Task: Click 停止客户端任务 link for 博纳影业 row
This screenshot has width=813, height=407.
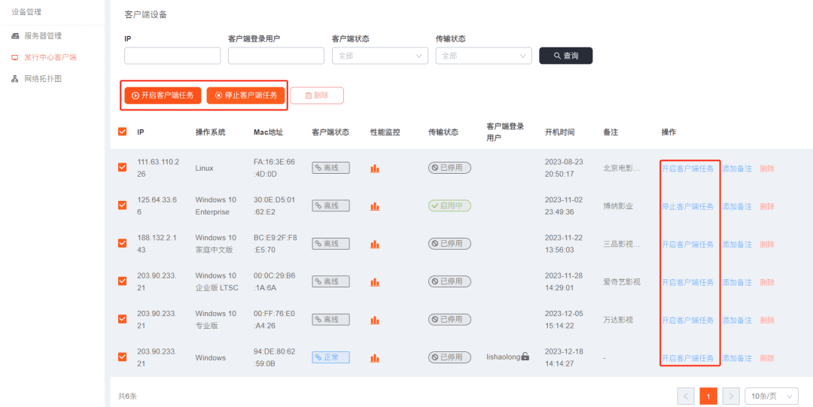Action: point(687,206)
